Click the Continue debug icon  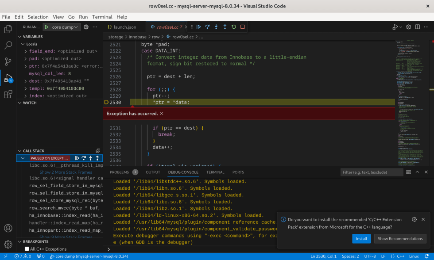click(x=198, y=27)
